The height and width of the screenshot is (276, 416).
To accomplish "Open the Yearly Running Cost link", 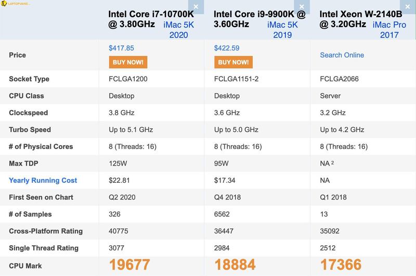I will pyautogui.click(x=43, y=180).
